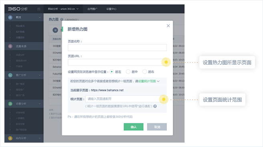Click the round list icon above the heatmap table
The image size is (263, 147).
point(55,30)
